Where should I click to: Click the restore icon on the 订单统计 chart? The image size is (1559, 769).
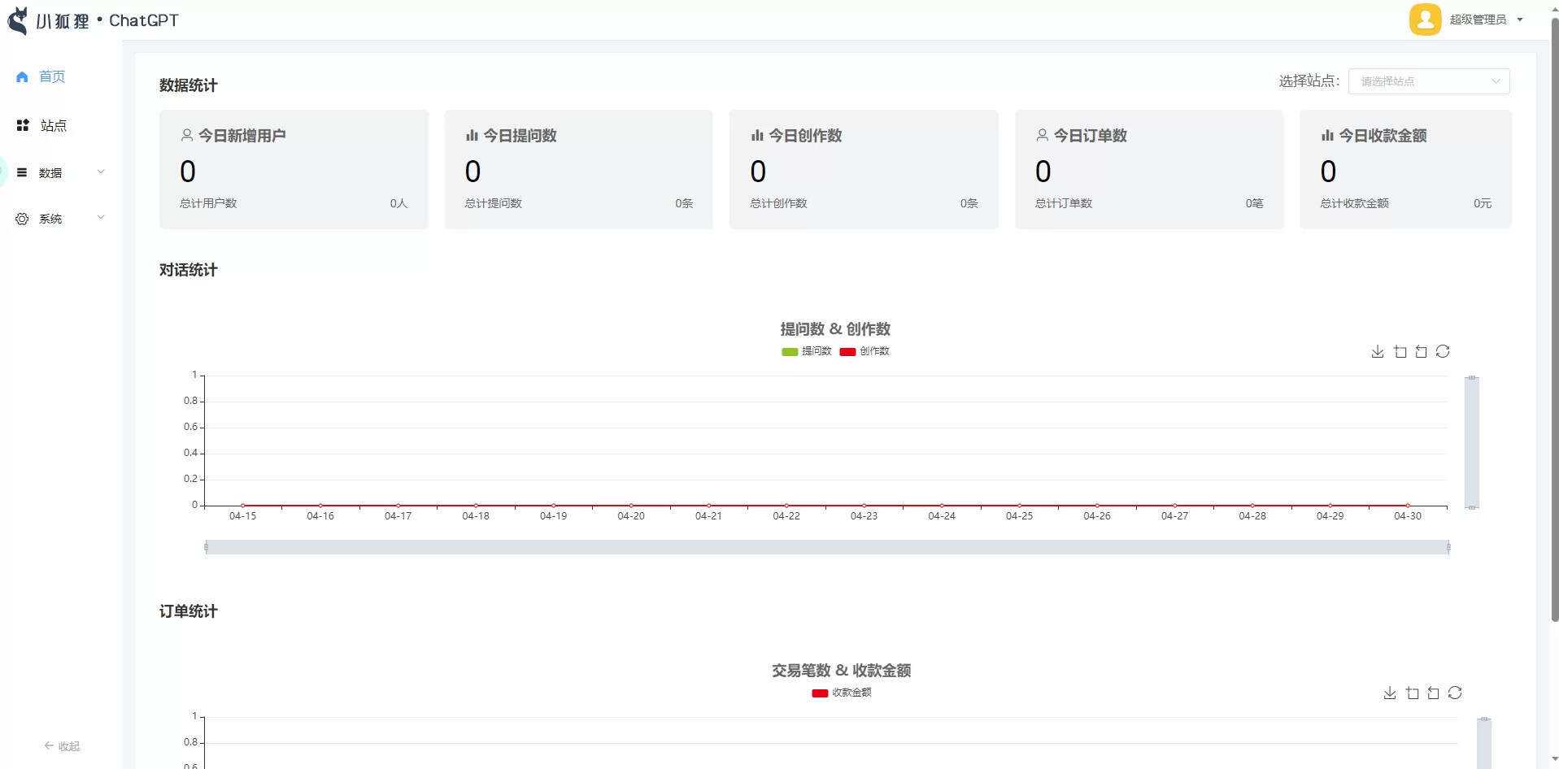(1455, 693)
